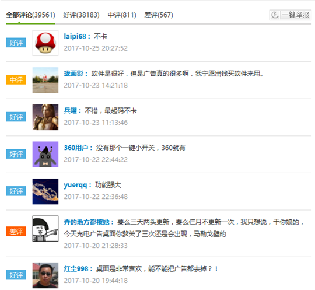Click the 好评 badge beside laipi68's review
This screenshot has height=290, width=315.
(x=16, y=43)
